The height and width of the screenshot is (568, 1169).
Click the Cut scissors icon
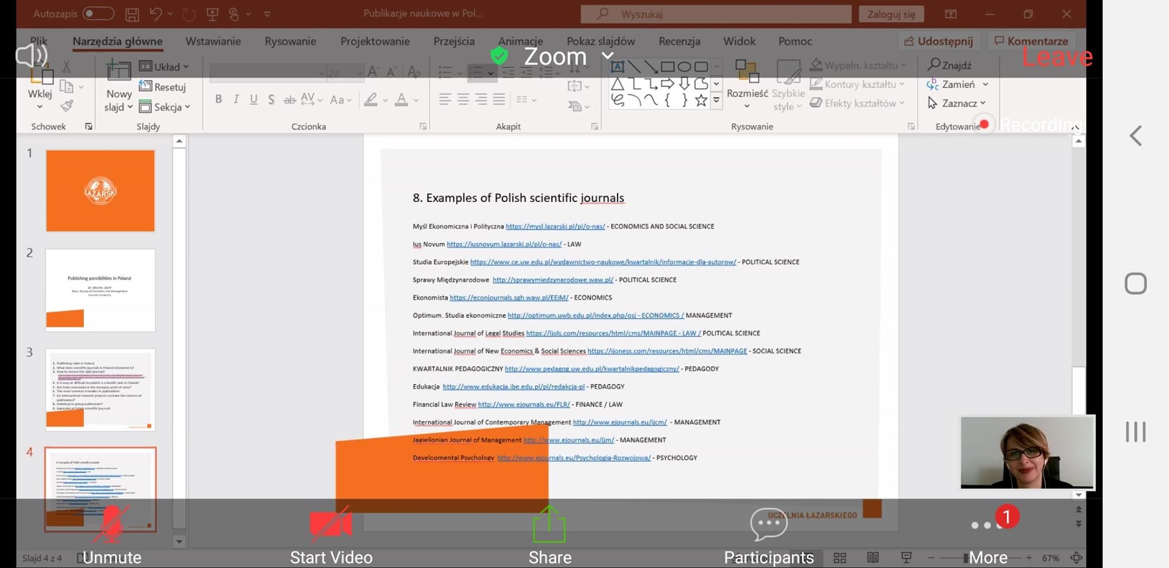coord(67,67)
